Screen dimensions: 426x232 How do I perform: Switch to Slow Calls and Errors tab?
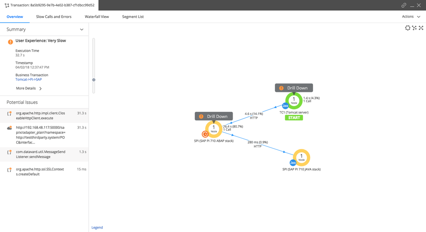(54, 17)
